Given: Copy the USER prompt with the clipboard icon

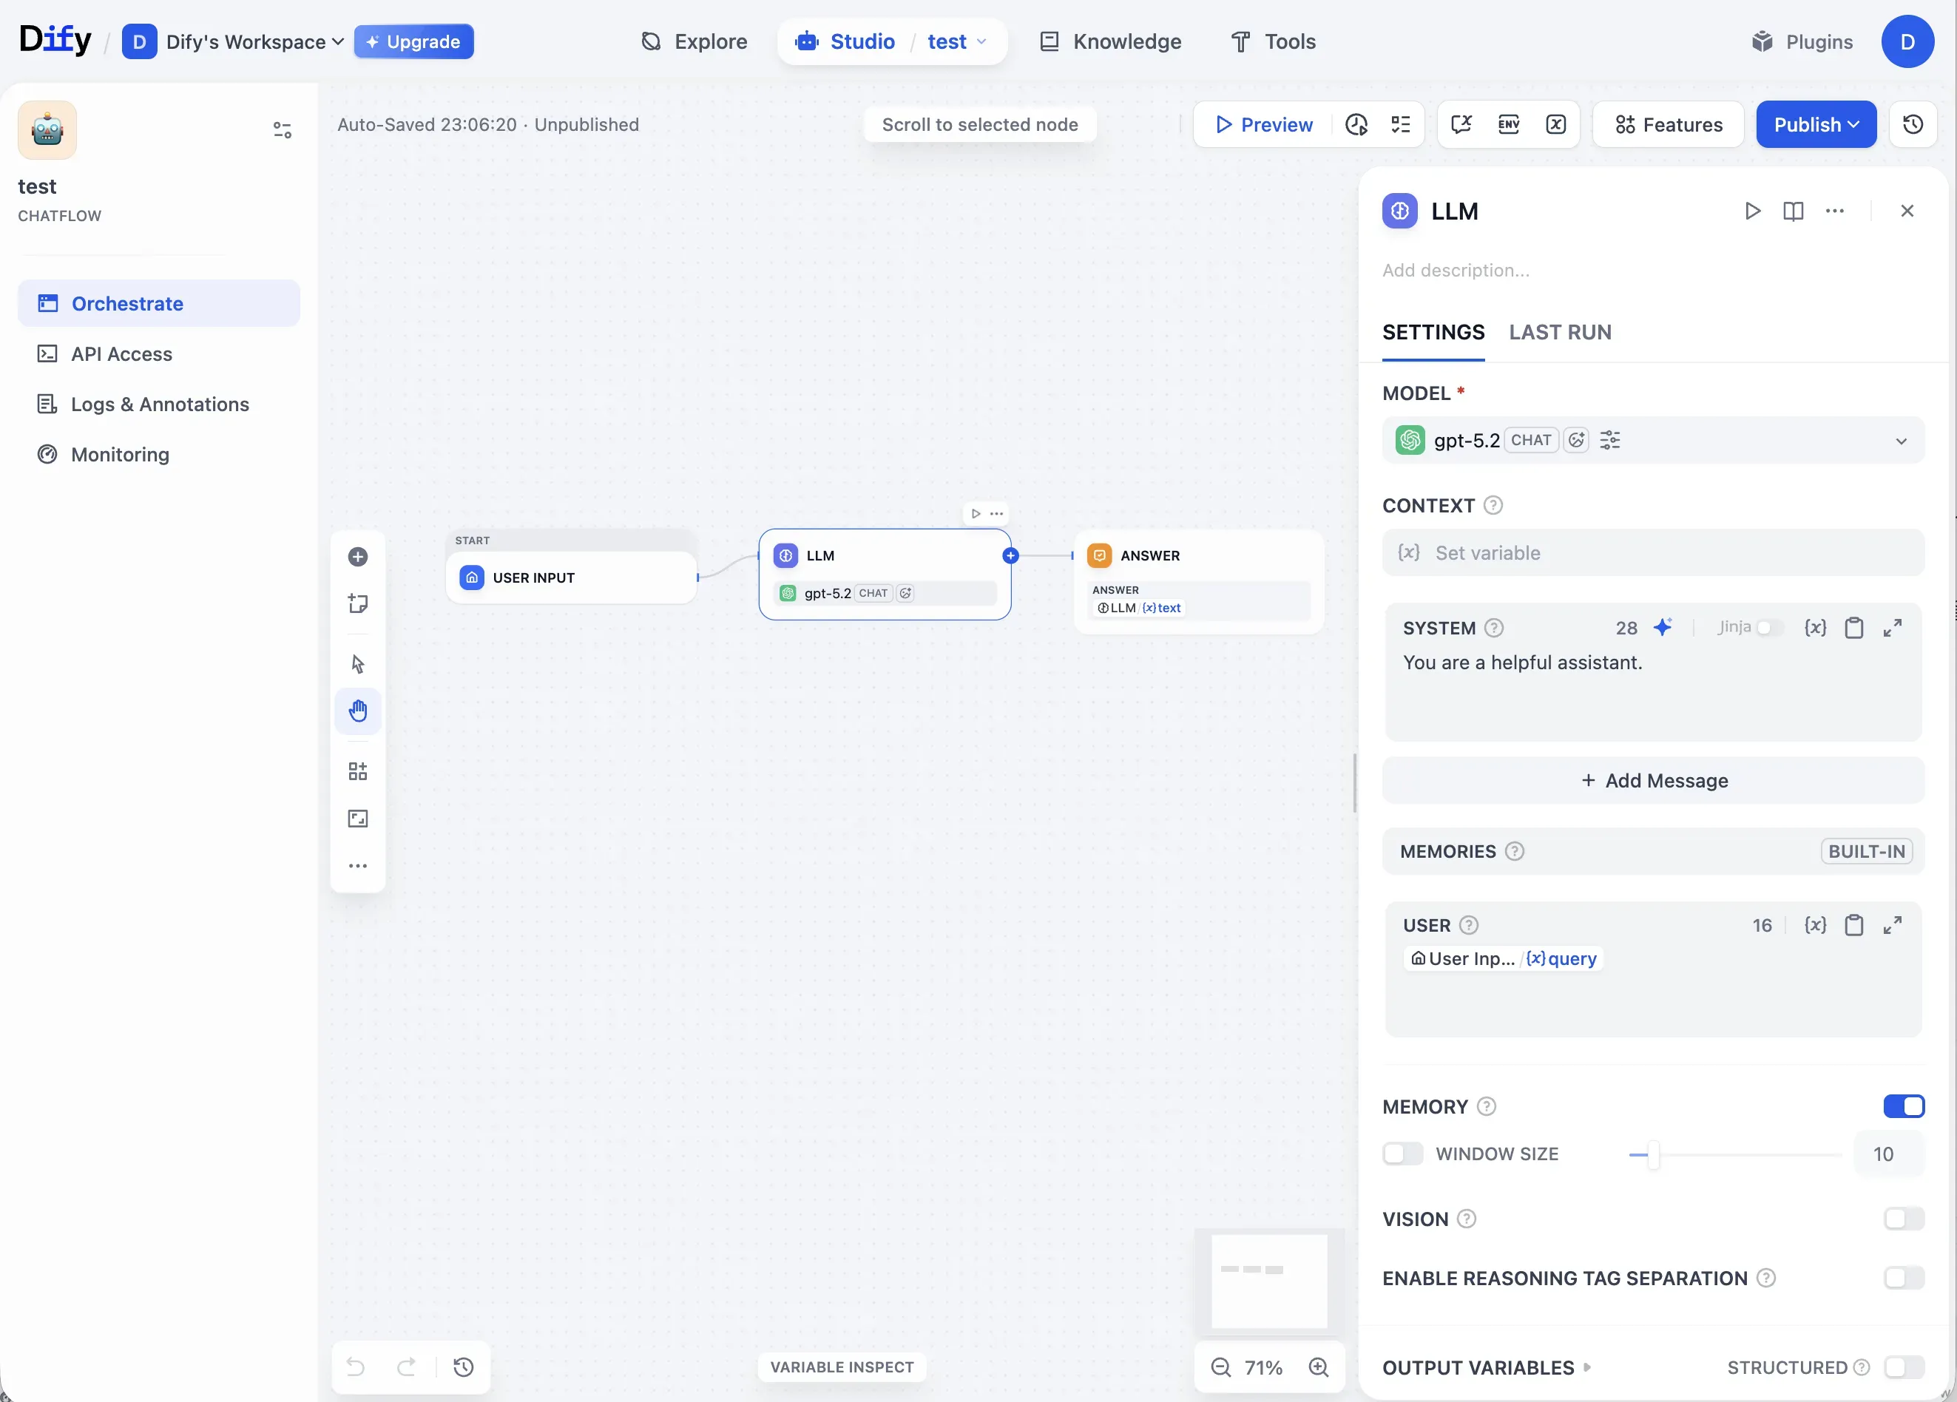Looking at the screenshot, I should (1853, 925).
